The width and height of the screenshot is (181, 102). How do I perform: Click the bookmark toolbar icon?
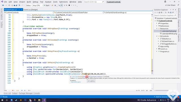[x=69, y=5]
